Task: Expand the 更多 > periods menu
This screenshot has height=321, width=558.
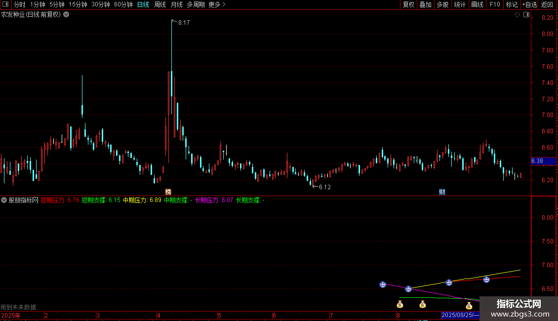Action: coord(217,4)
